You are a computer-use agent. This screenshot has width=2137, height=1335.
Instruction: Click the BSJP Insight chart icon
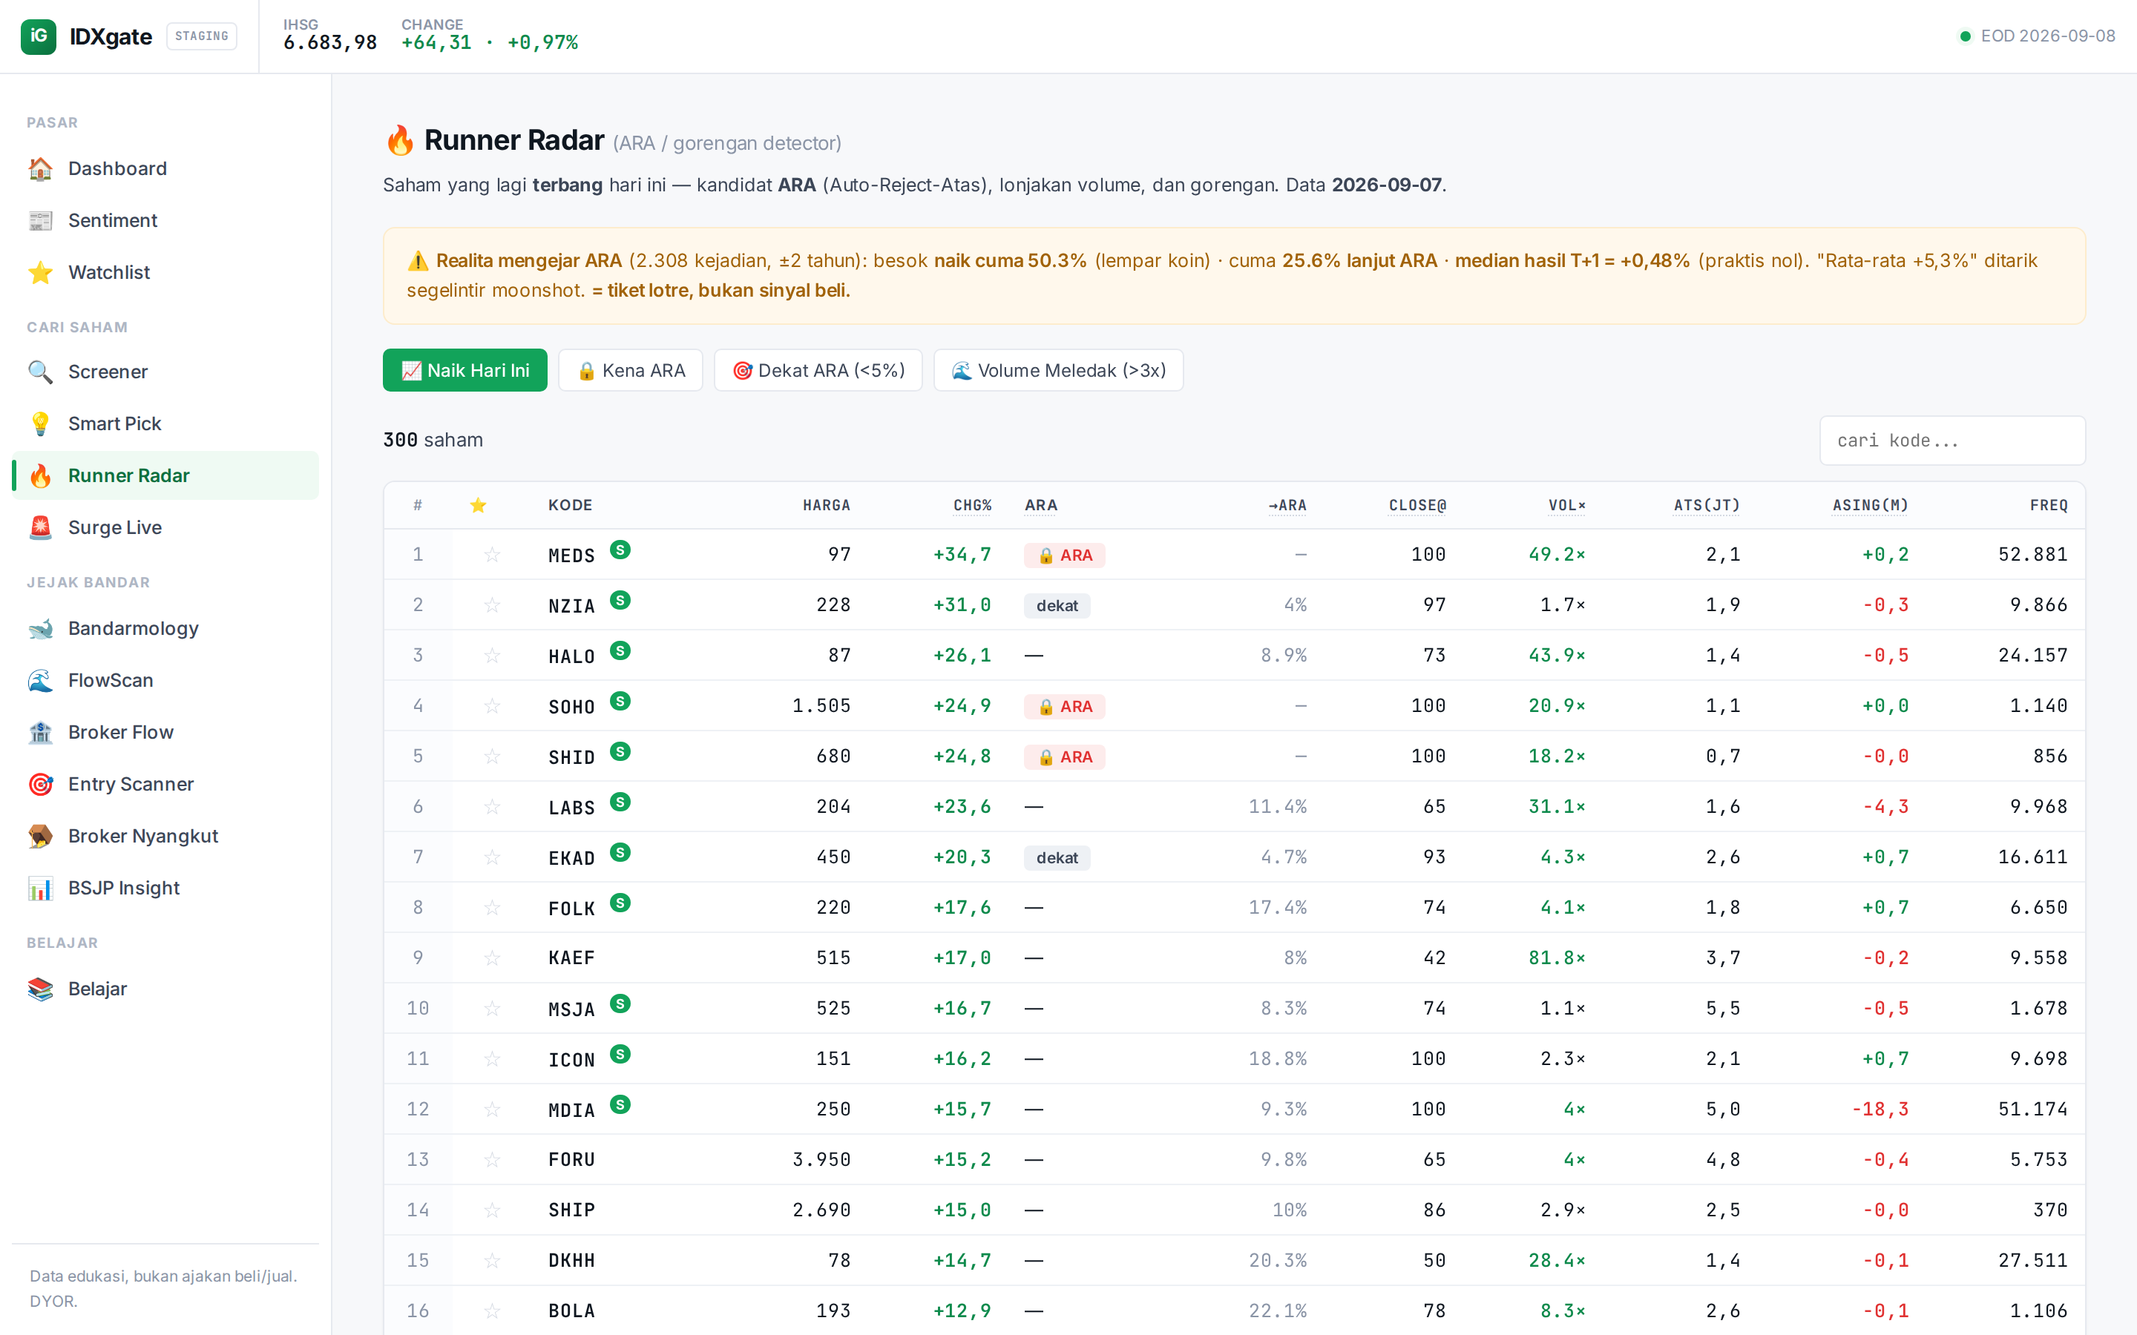click(41, 889)
